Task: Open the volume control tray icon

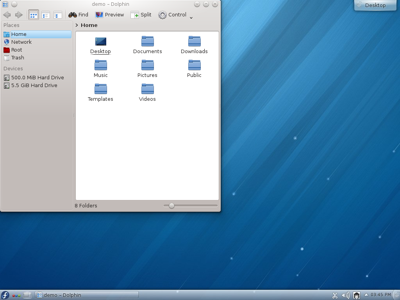Action: [346, 295]
